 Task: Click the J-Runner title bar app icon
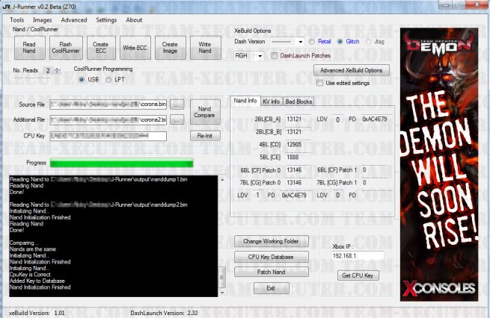[7, 6]
